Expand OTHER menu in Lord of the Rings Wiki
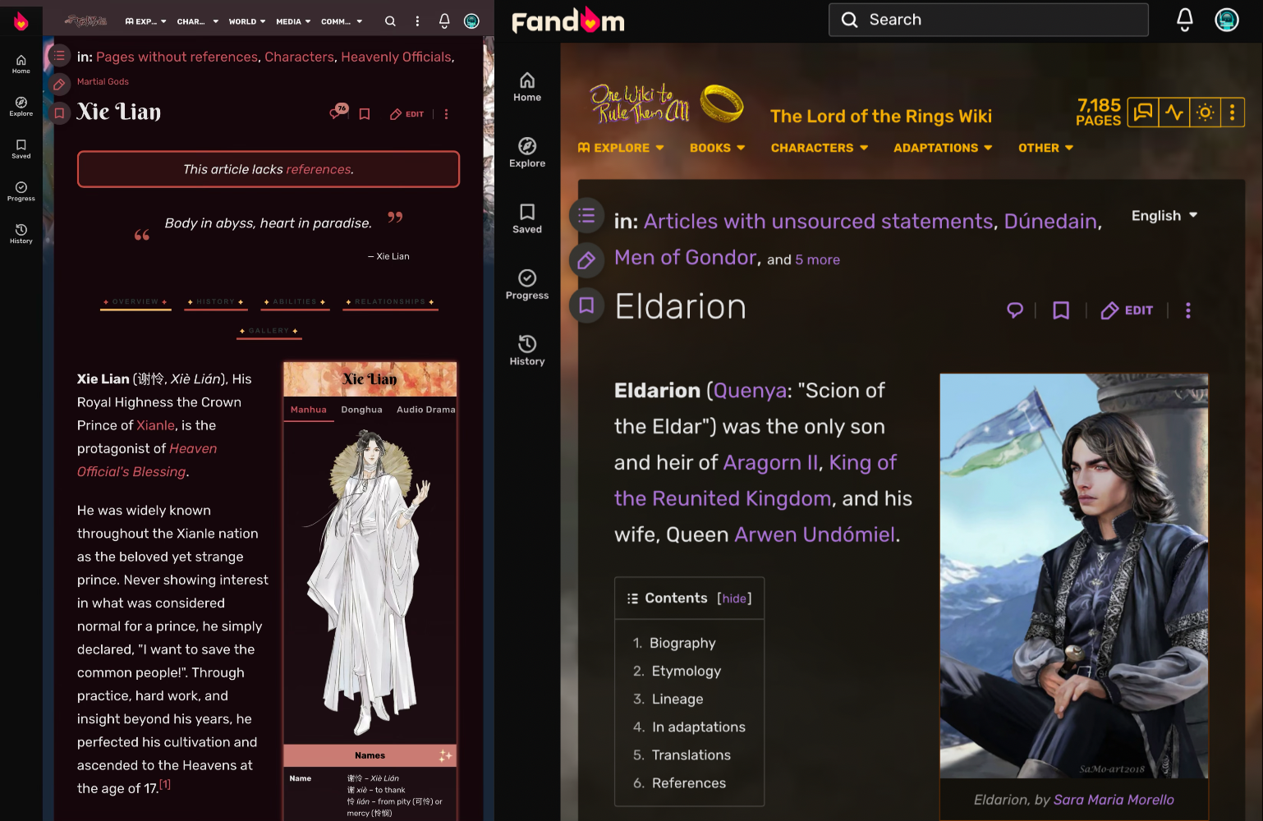This screenshot has width=1263, height=821. click(x=1046, y=148)
